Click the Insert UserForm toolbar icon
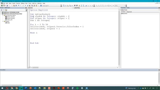This screenshot has width=160, height=90. 4,5
